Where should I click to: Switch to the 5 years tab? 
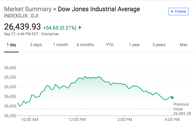click(x=159, y=45)
